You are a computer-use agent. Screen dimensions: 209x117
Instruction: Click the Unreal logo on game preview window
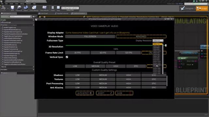click(36, 19)
